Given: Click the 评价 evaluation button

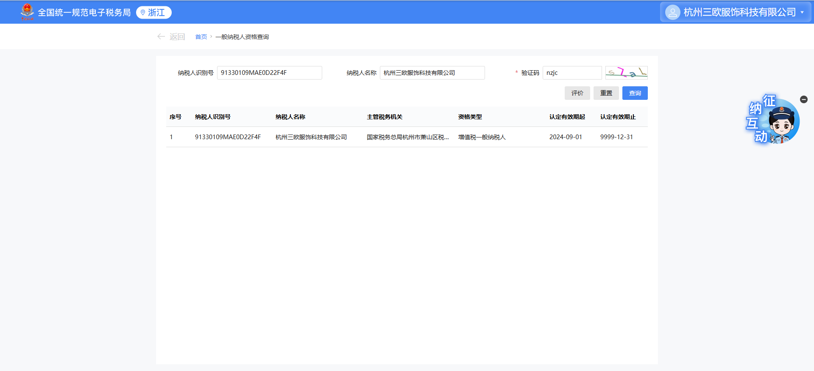Looking at the screenshot, I should click(577, 93).
